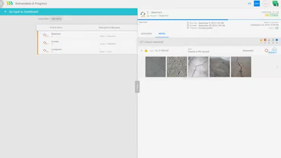Go back to Dashboard

point(23,12)
